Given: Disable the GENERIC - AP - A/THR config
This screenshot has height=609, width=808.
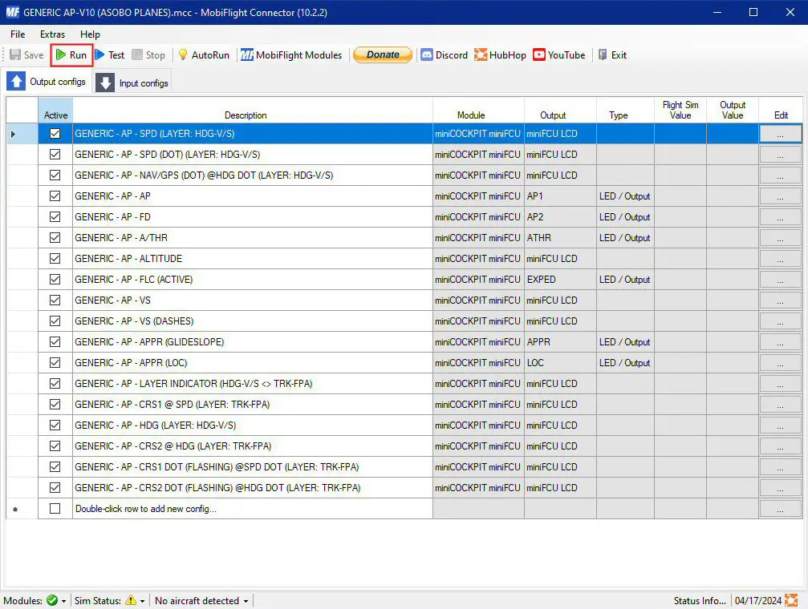Looking at the screenshot, I should pos(55,238).
